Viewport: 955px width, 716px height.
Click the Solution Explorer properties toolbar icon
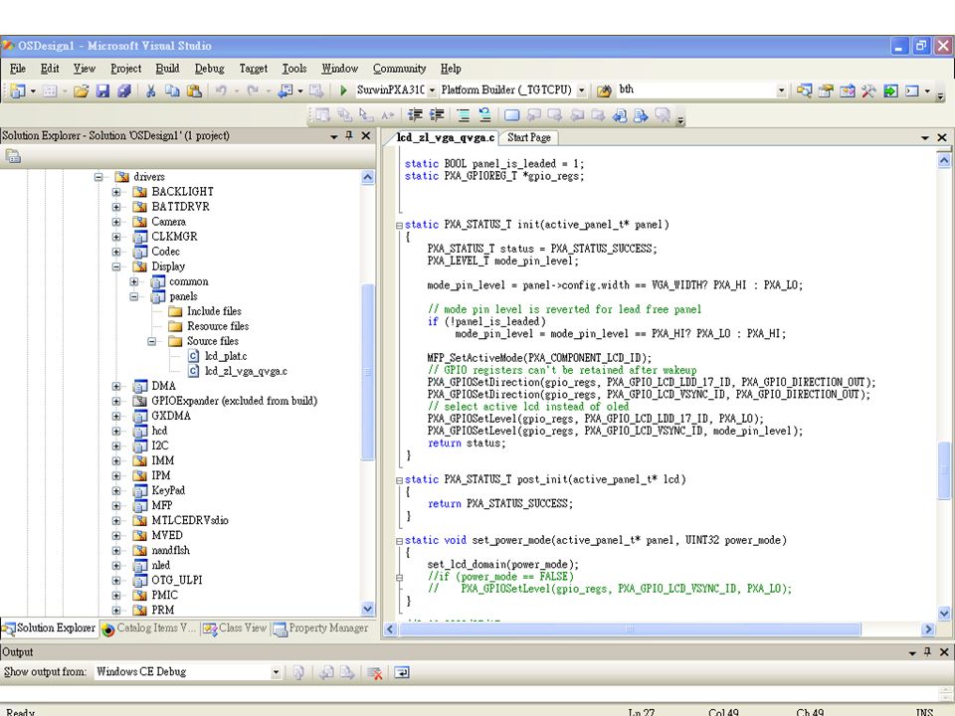(13, 156)
